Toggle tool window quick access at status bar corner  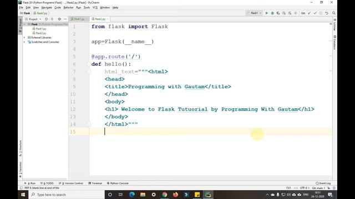pos(21,188)
